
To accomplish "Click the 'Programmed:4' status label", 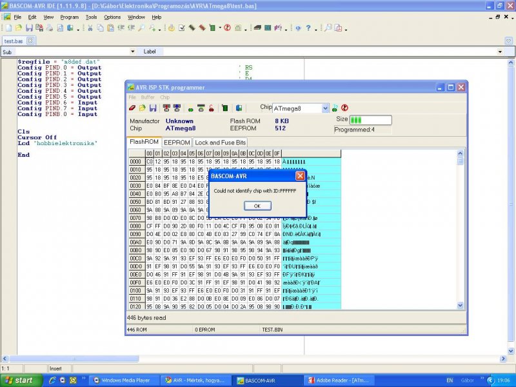I will tap(354, 130).
